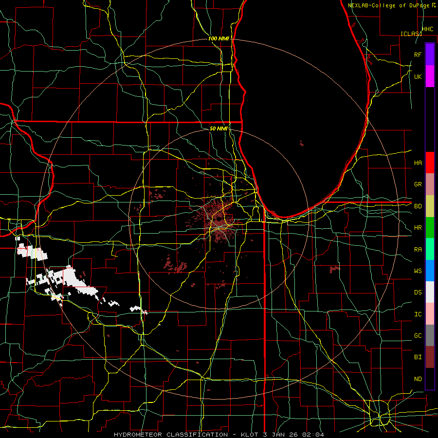
Task: Select the BD yellow legend swatch
Action: (430, 206)
